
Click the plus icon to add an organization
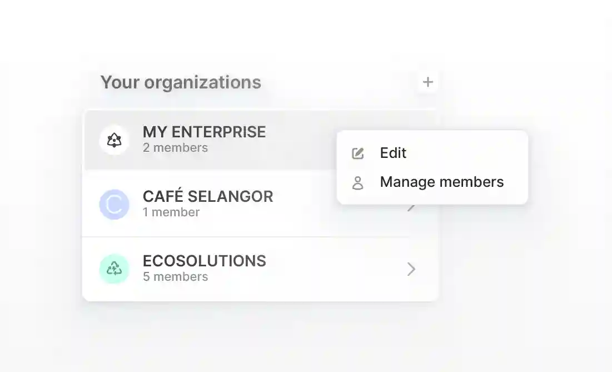tap(427, 82)
